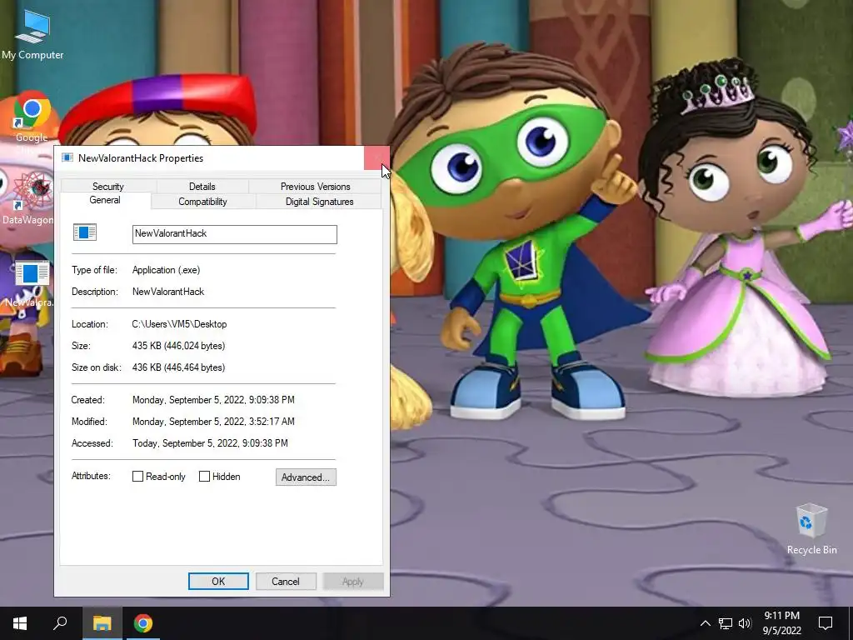The image size is (853, 640).
Task: Click the Advanced... attributes button
Action: [307, 477]
